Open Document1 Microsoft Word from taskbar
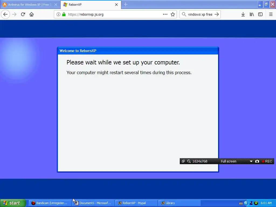 pos(93,203)
